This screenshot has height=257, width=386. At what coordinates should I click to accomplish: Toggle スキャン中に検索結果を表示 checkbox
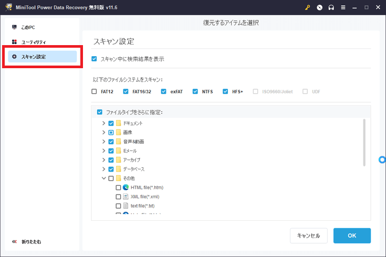[x=94, y=59]
